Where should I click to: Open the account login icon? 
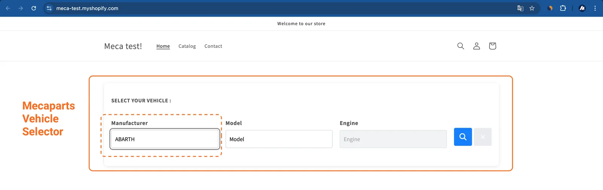476,46
